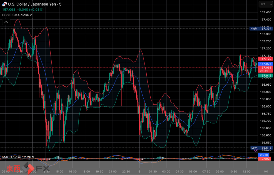Click the Tozai FX watermark logo
Viewport: 274px width, 175px height.
tap(28, 168)
